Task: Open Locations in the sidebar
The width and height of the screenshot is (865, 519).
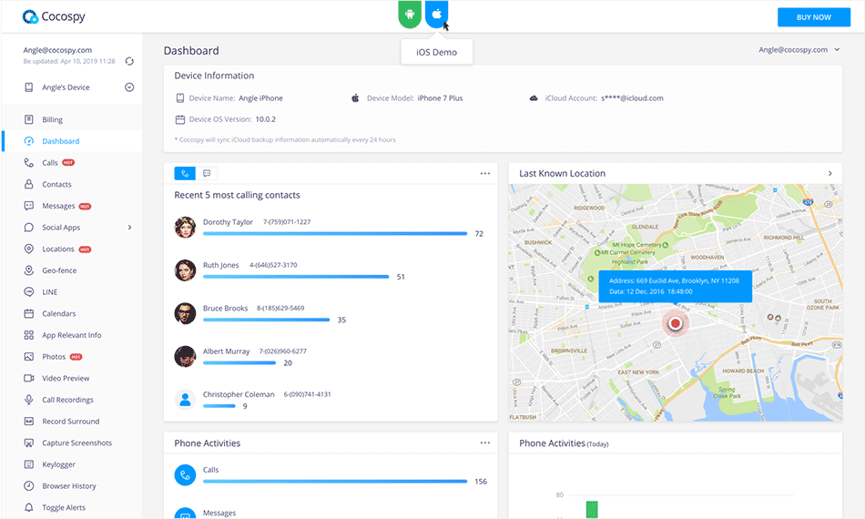Action: pos(58,249)
